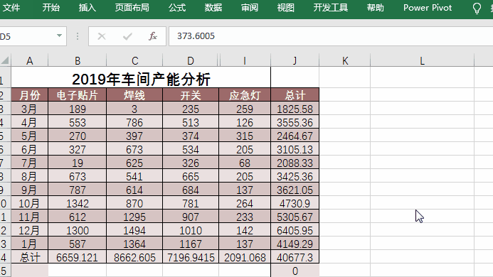This screenshot has width=493, height=277.
Task: Select cell with value 1342
Action: coord(78,203)
